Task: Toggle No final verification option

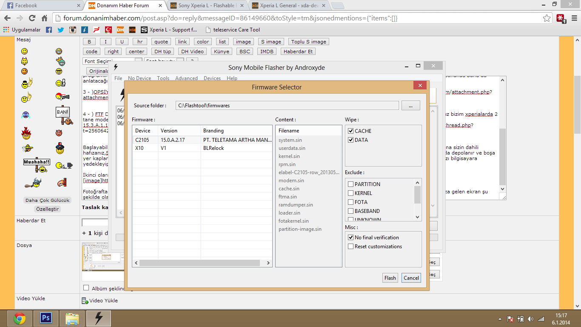Action: (351, 238)
